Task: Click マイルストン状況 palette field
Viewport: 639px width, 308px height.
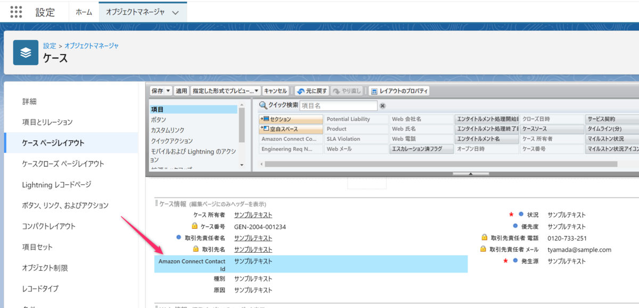Action: (x=612, y=139)
